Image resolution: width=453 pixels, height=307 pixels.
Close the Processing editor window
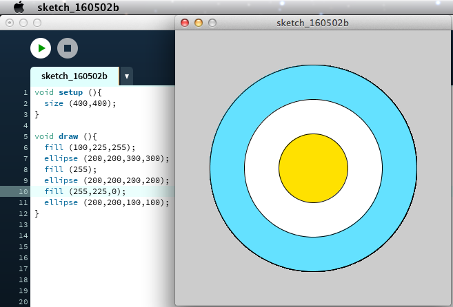(10, 23)
